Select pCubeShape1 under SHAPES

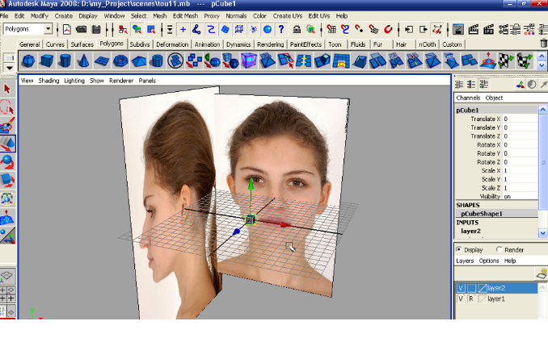coord(482,214)
